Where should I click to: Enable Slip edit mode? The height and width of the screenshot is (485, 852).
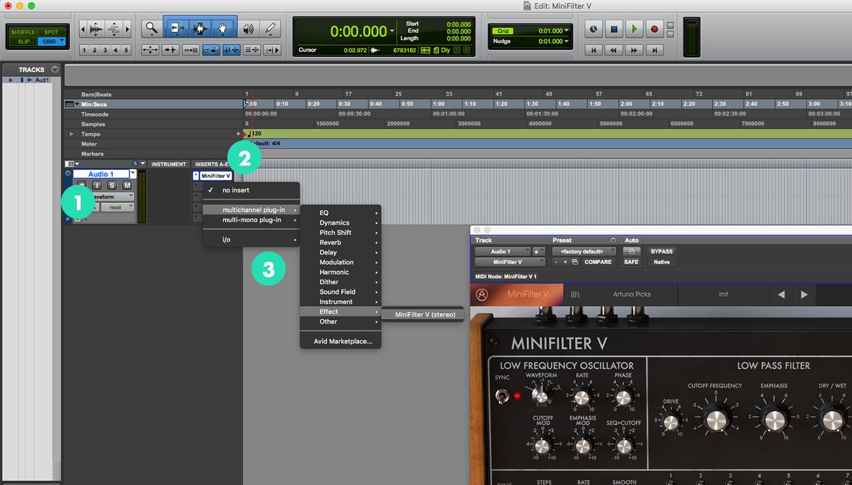[x=23, y=41]
